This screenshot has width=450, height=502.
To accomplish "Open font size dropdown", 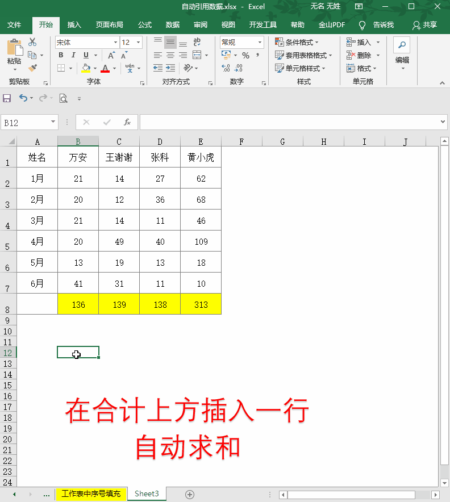I will click(x=139, y=42).
